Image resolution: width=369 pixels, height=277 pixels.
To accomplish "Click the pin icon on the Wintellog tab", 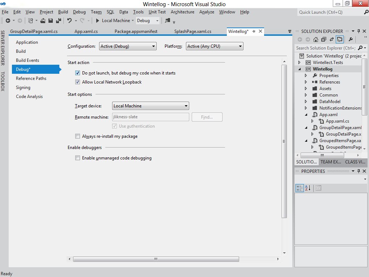I will coord(254,31).
